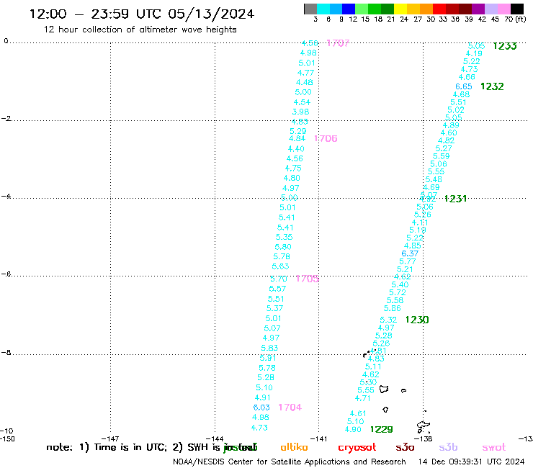Click the 'altika' satellite legend label
The height and width of the screenshot is (468, 533).
[x=294, y=447]
